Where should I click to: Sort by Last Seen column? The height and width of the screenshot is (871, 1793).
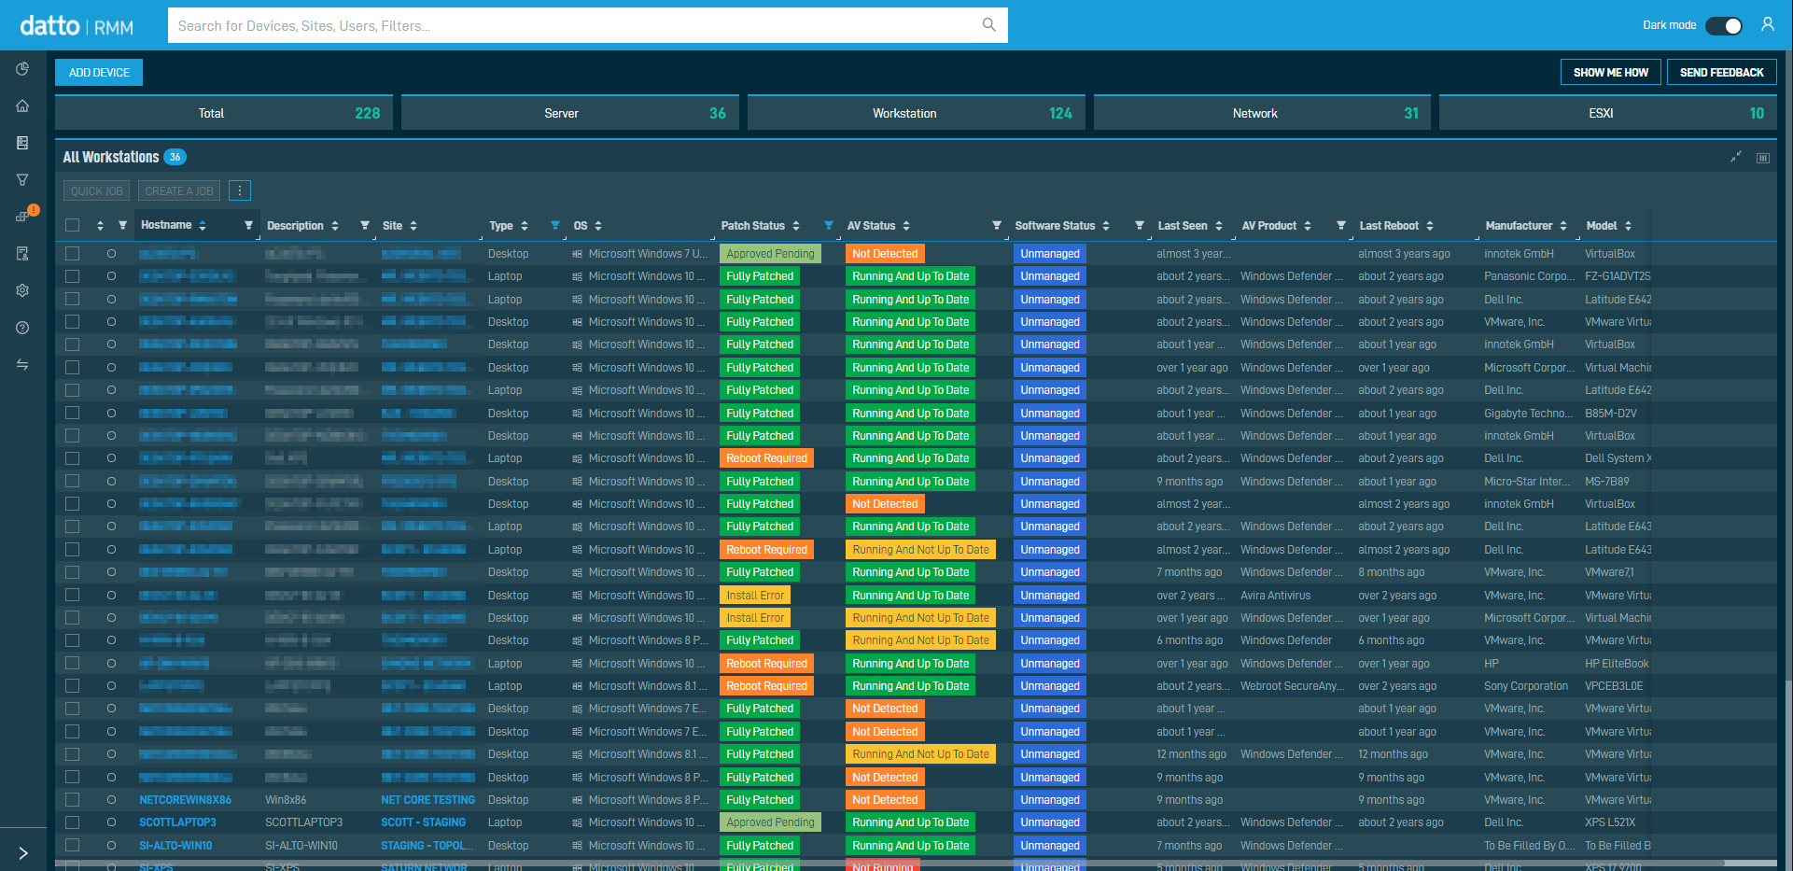(1219, 226)
